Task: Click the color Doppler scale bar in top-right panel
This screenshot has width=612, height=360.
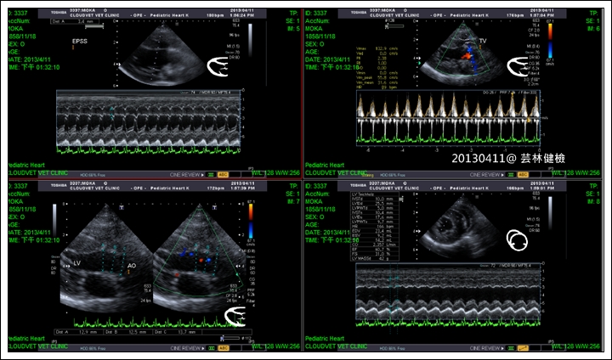Action: click(x=548, y=39)
